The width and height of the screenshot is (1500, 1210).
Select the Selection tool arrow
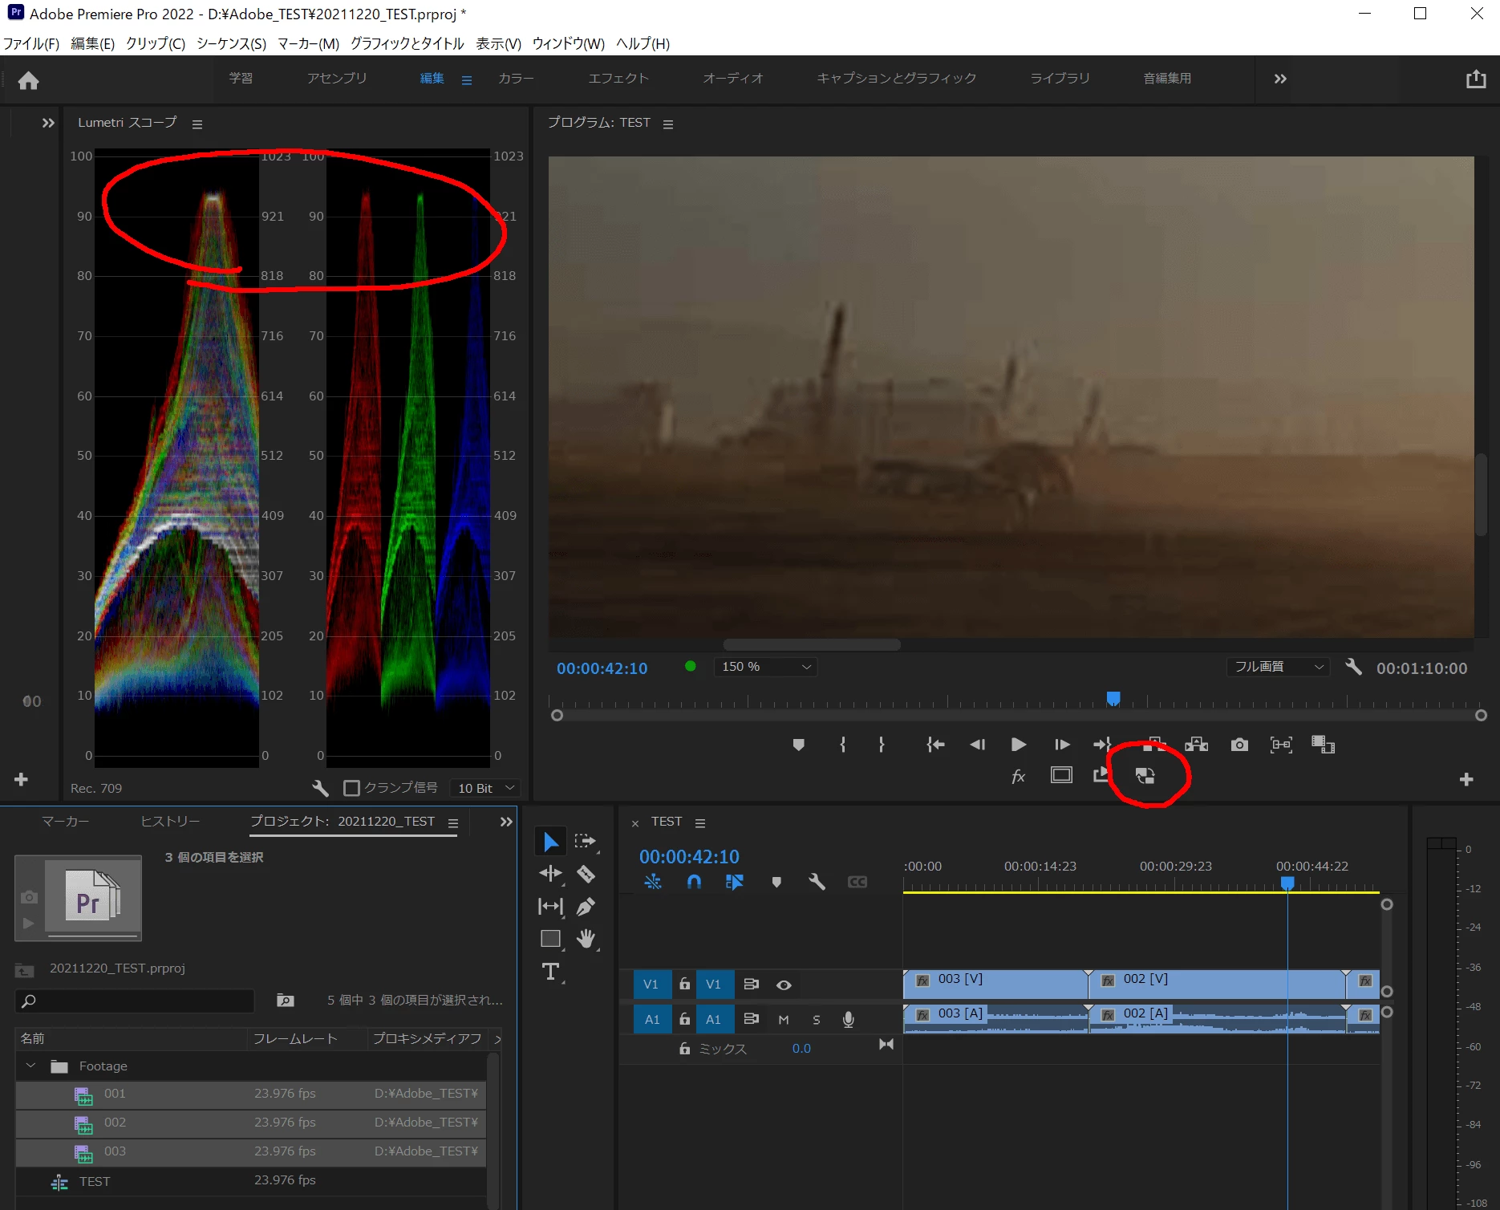pyautogui.click(x=550, y=842)
